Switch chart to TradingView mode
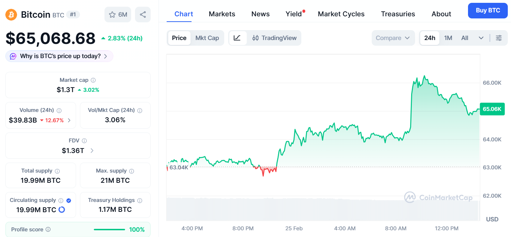 point(274,38)
